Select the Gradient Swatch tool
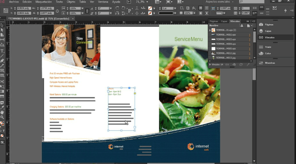 (x=2, y=91)
